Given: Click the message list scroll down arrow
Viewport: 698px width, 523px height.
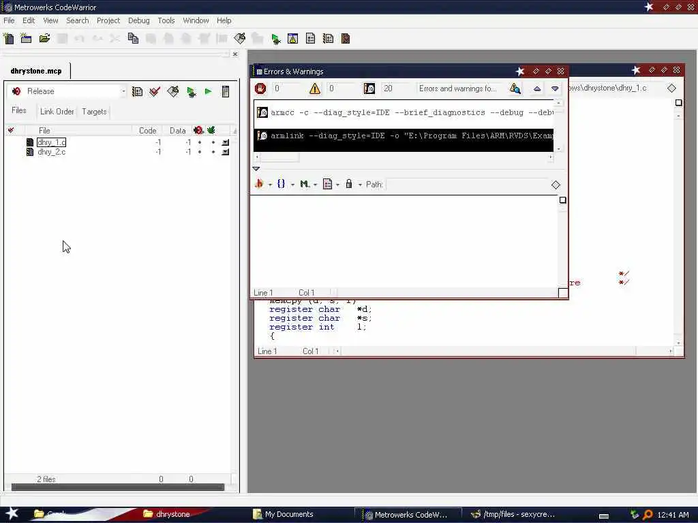Looking at the screenshot, I should (559, 149).
